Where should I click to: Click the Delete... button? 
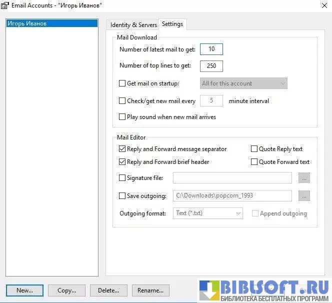[108, 290]
